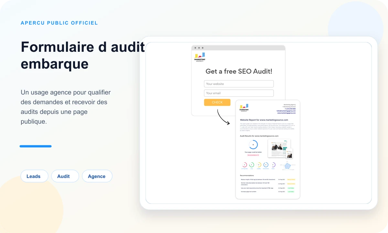Image resolution: width=388 pixels, height=233 pixels.
Task: Click the Marketing Agency logo in the browser mockup
Action: 200,57
